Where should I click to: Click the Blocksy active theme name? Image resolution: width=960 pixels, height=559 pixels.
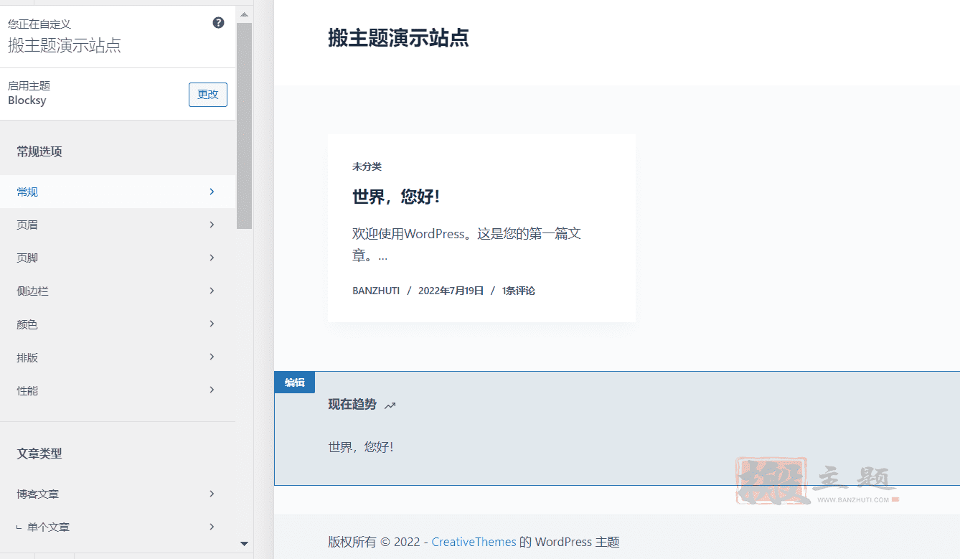tap(27, 100)
